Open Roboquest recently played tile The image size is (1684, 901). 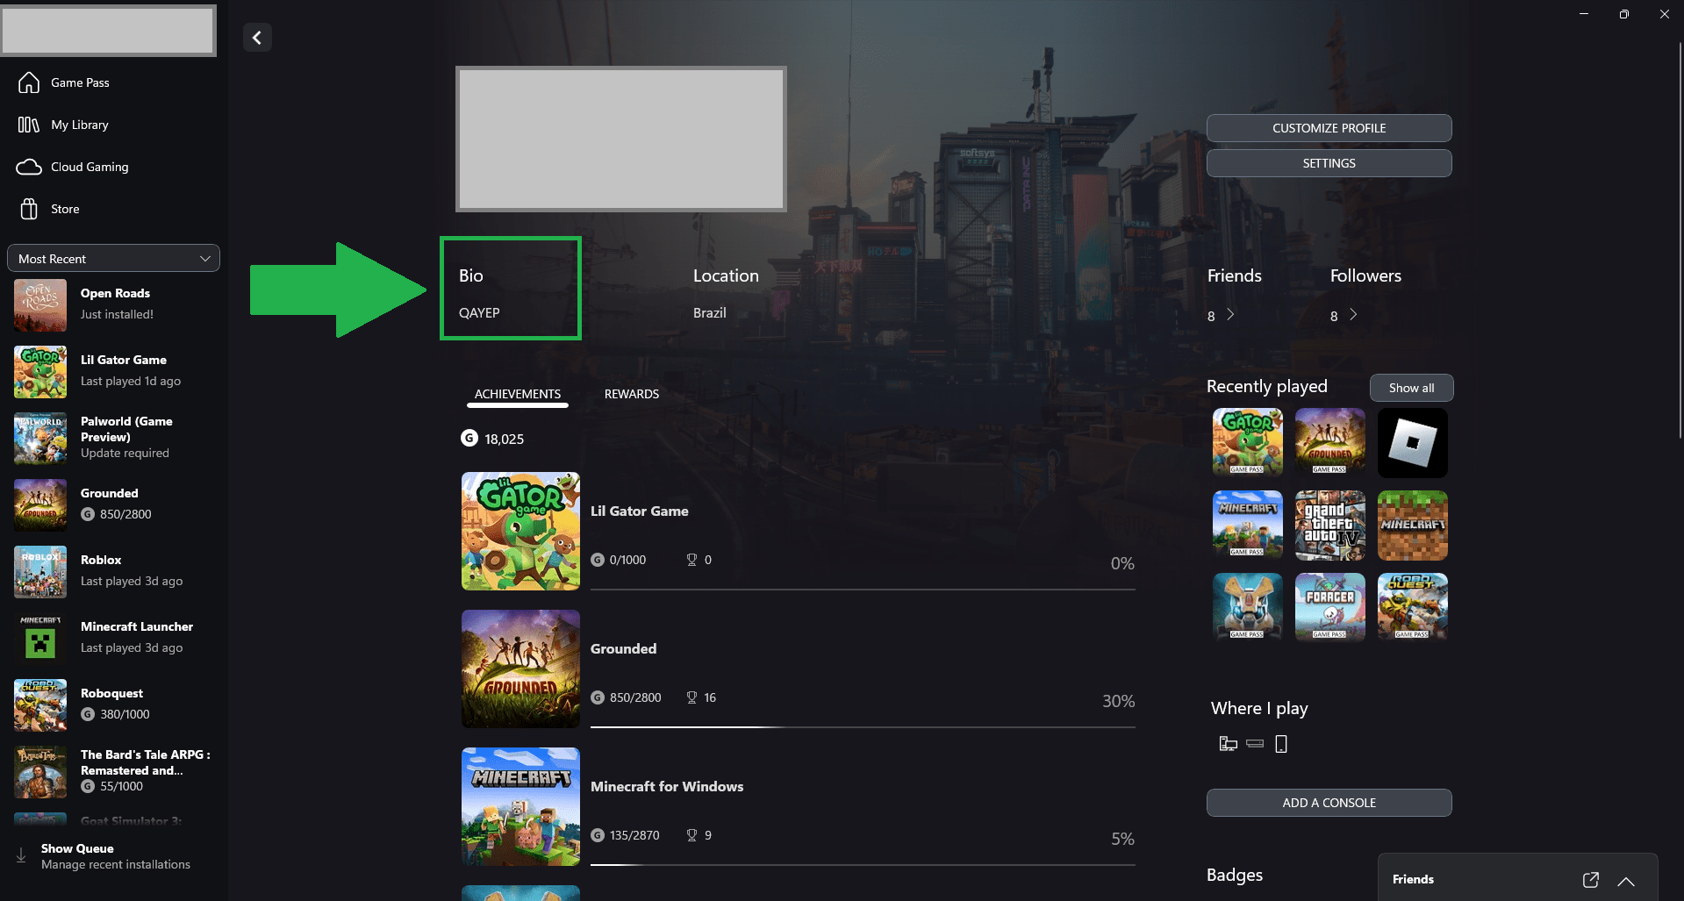pyautogui.click(x=1412, y=607)
